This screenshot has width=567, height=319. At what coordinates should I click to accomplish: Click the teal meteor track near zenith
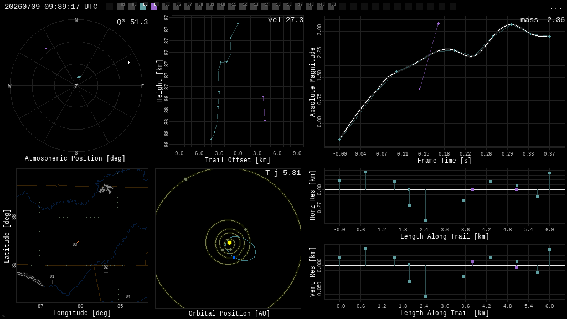coord(79,76)
